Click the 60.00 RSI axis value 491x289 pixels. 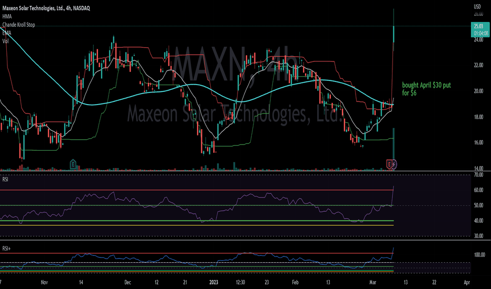coord(478,190)
